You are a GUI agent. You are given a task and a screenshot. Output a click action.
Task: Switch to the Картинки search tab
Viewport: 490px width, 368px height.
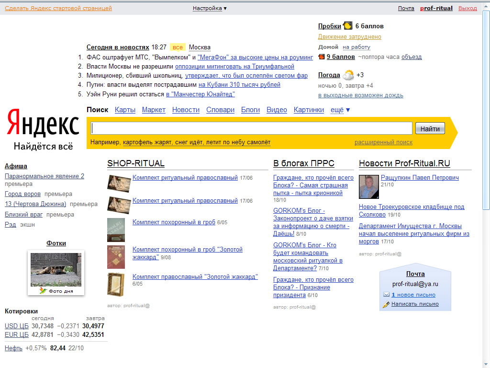[x=309, y=110]
